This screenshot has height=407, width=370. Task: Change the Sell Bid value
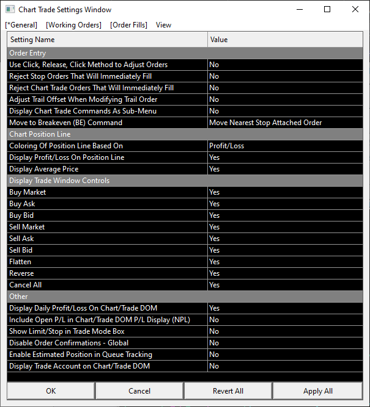[x=285, y=250]
